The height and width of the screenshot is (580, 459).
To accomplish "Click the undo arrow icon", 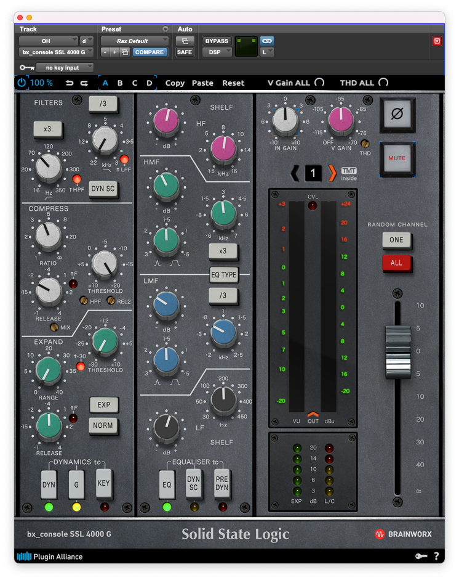I will pyautogui.click(x=70, y=83).
